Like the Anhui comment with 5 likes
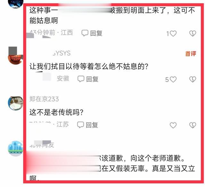The image size is (205, 187). pos(173,79)
